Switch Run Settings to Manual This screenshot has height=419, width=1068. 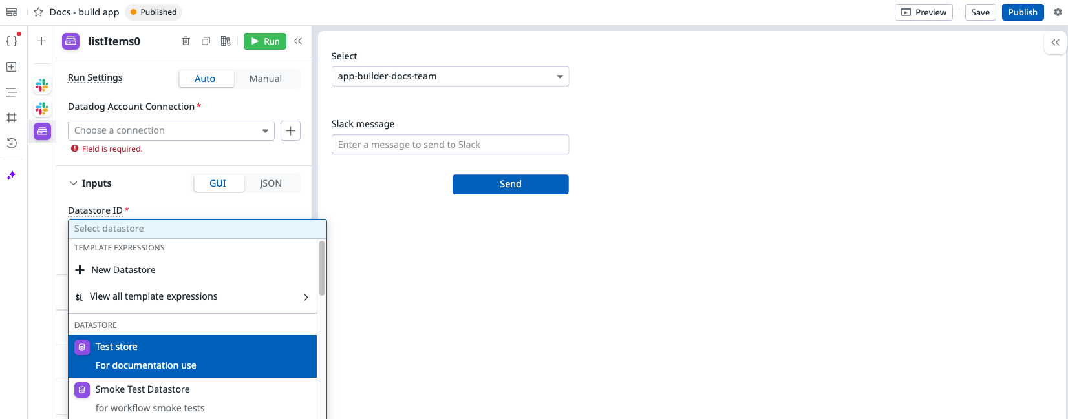coord(265,79)
